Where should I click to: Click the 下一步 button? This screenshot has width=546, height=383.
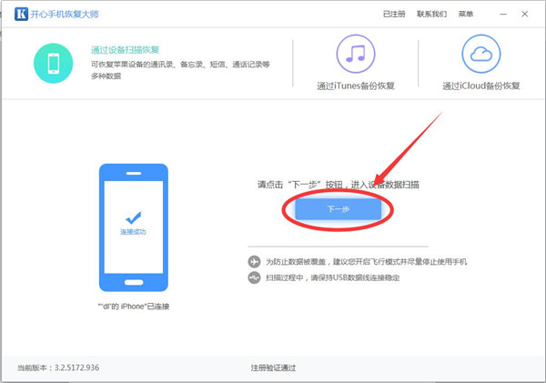pos(338,209)
